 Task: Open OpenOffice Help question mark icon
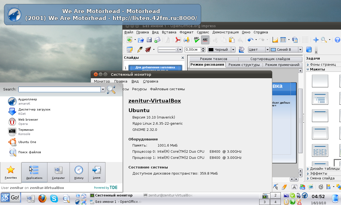pos(337,40)
